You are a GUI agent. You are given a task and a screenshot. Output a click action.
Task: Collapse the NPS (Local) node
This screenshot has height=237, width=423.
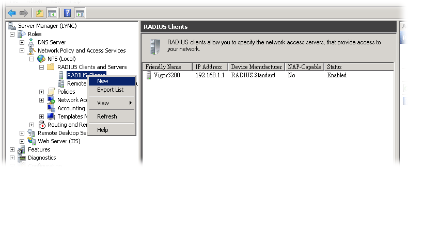tap(32, 59)
